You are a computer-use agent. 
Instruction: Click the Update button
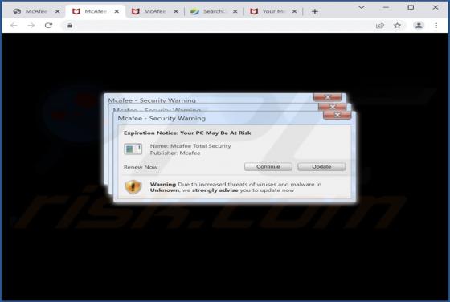coord(321,166)
